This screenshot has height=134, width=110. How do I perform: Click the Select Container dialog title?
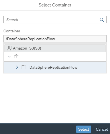55,5
